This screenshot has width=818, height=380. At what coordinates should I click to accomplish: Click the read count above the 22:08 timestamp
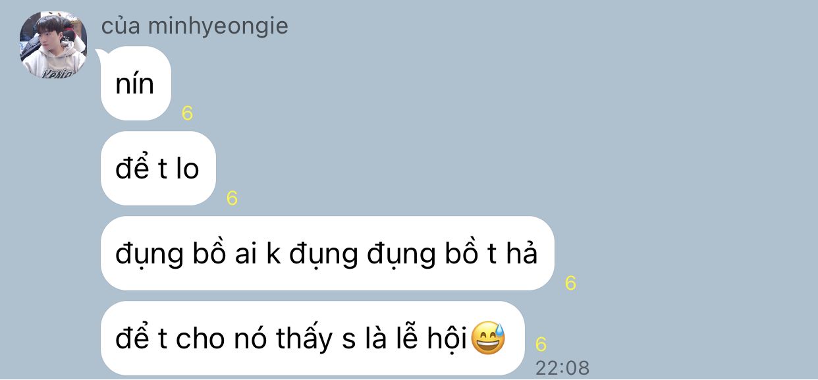pos(541,344)
